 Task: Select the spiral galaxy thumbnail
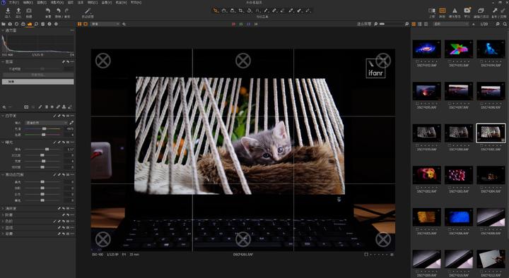coord(426,49)
